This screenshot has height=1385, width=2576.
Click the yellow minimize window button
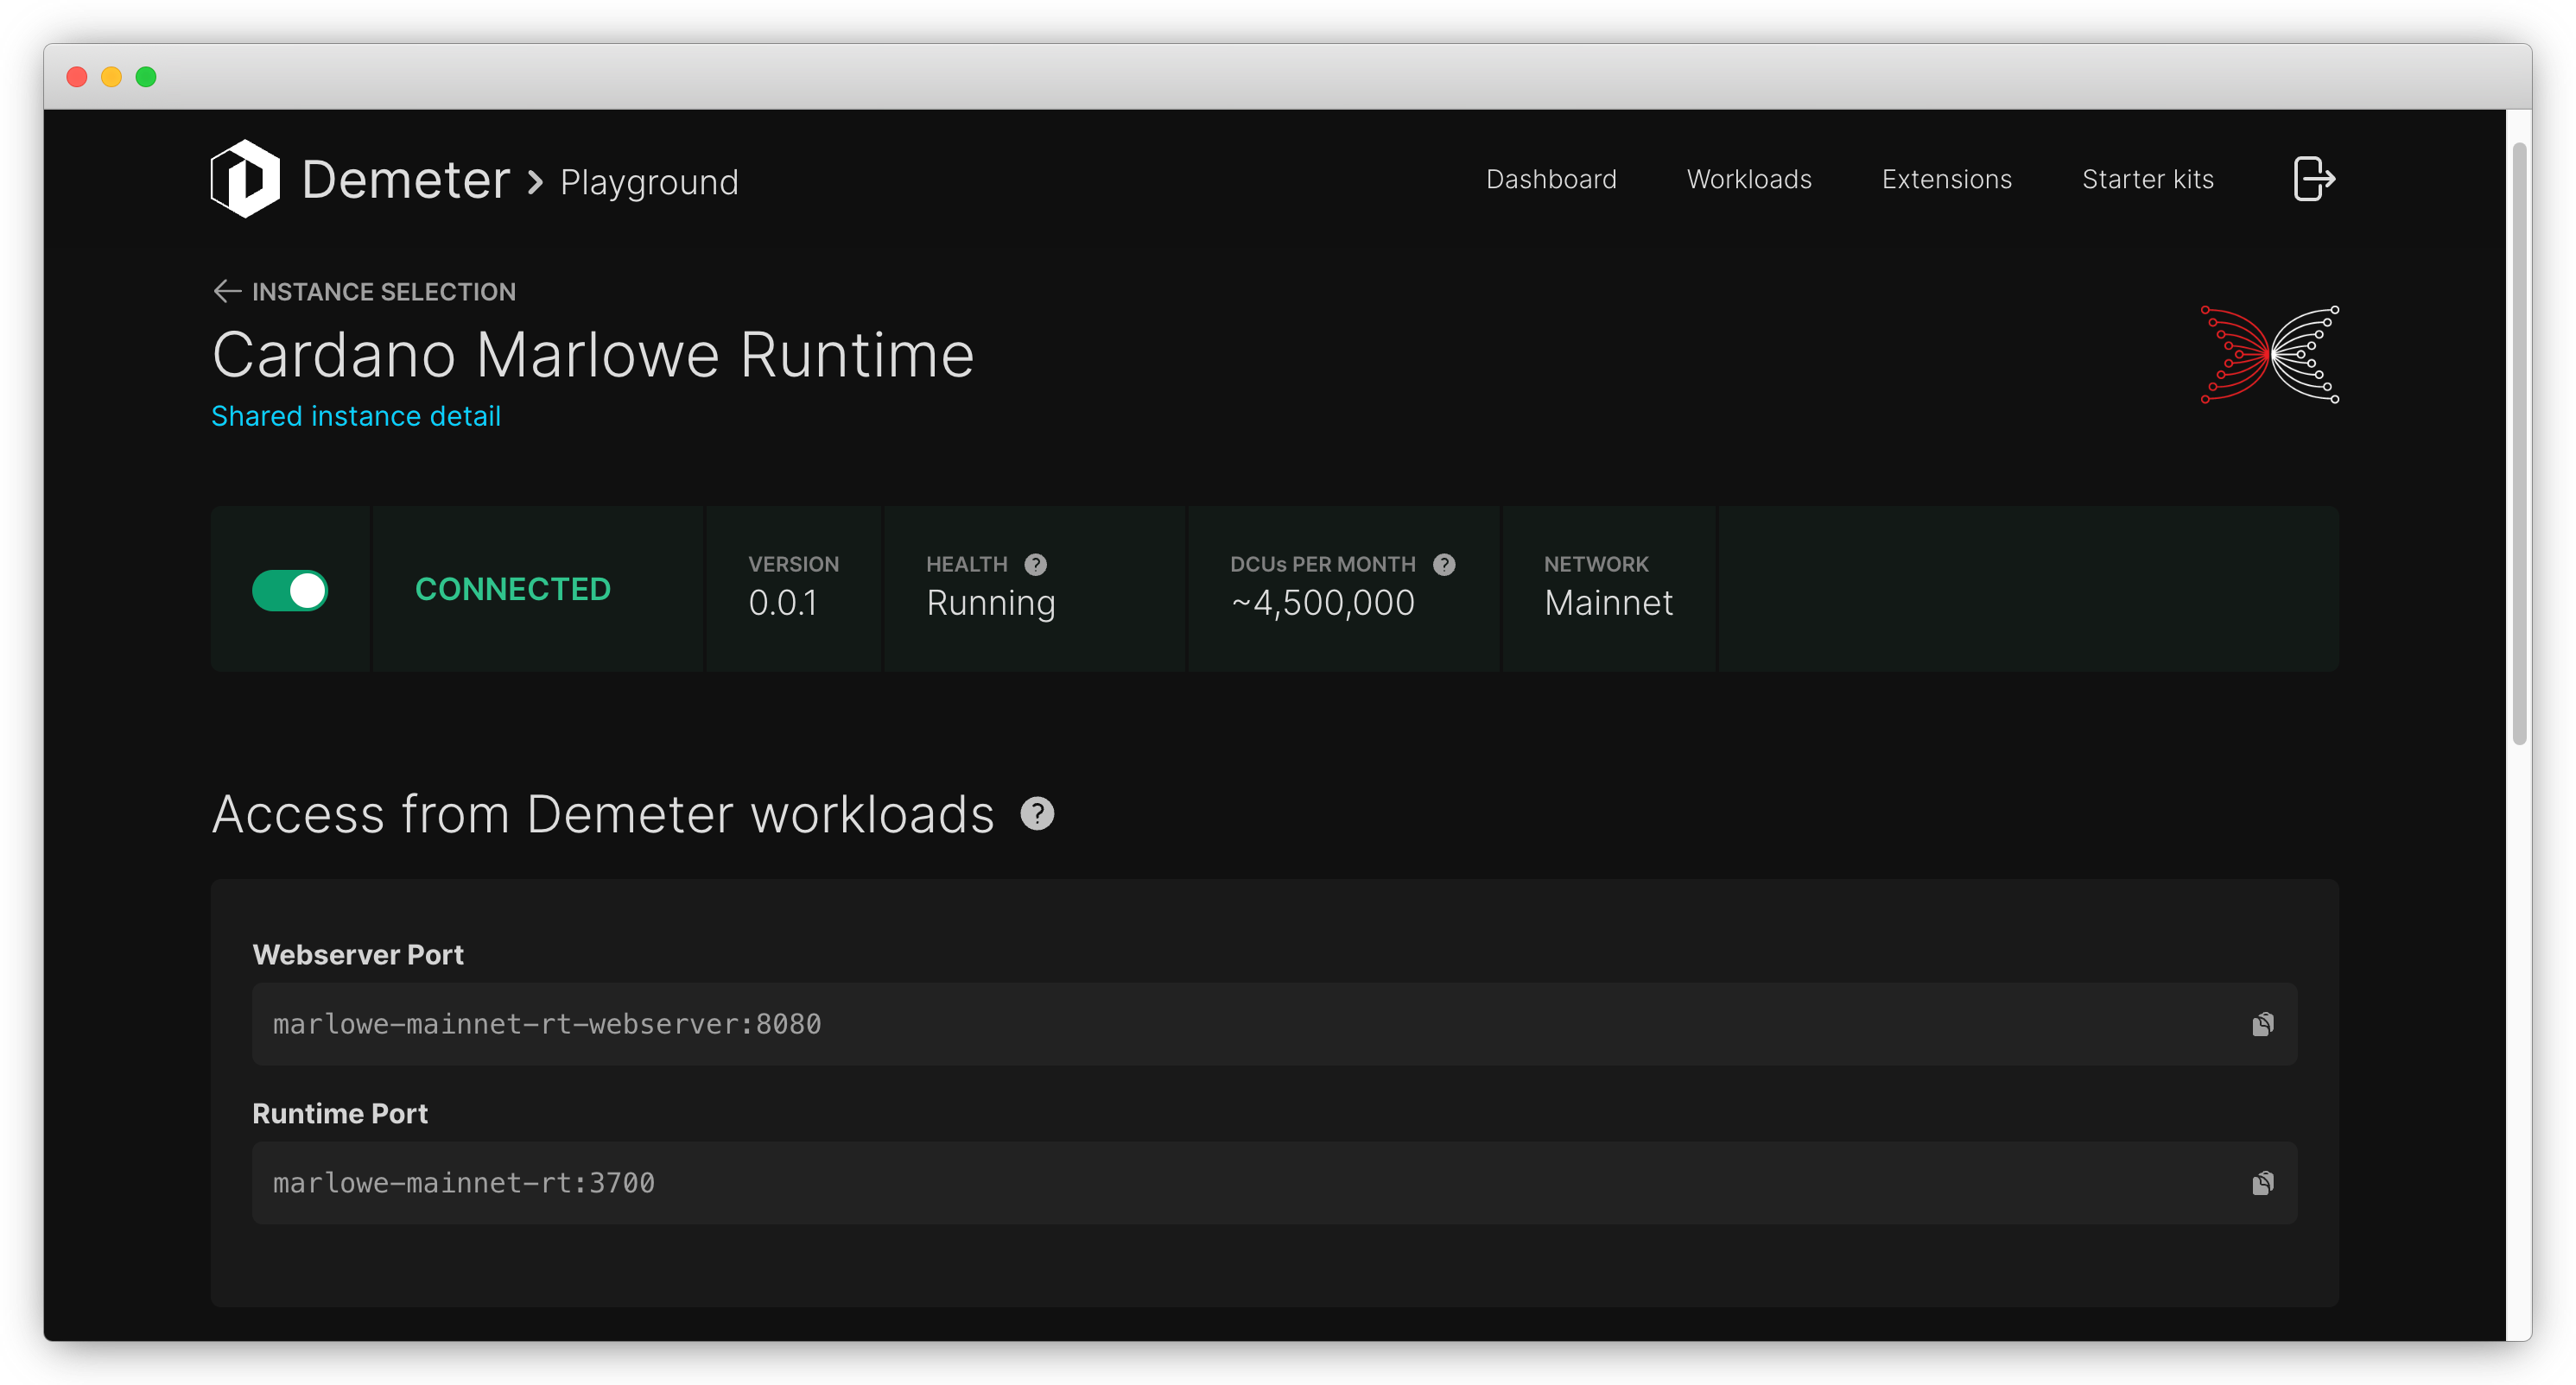click(x=111, y=77)
